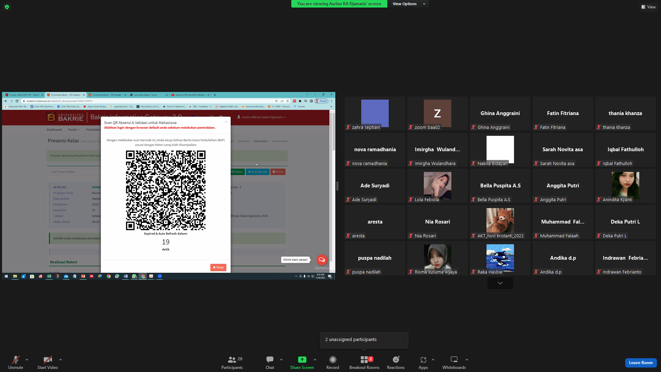Select Nia Rosari's participant tile
Viewport: 661px width, 372px height.
[438, 222]
